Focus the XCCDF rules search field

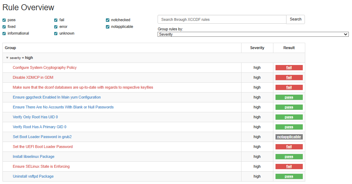tap(222, 19)
